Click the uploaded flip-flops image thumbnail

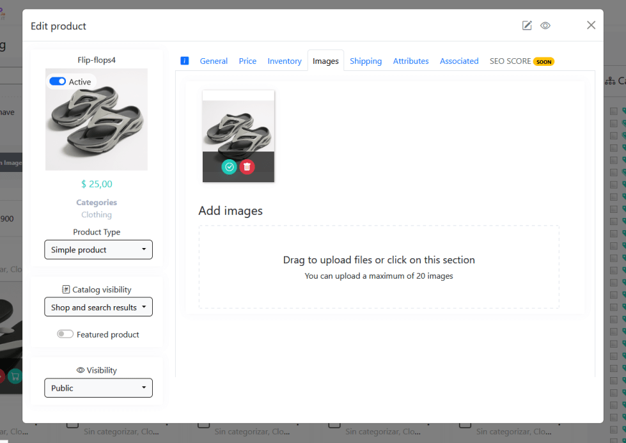pyautogui.click(x=239, y=127)
